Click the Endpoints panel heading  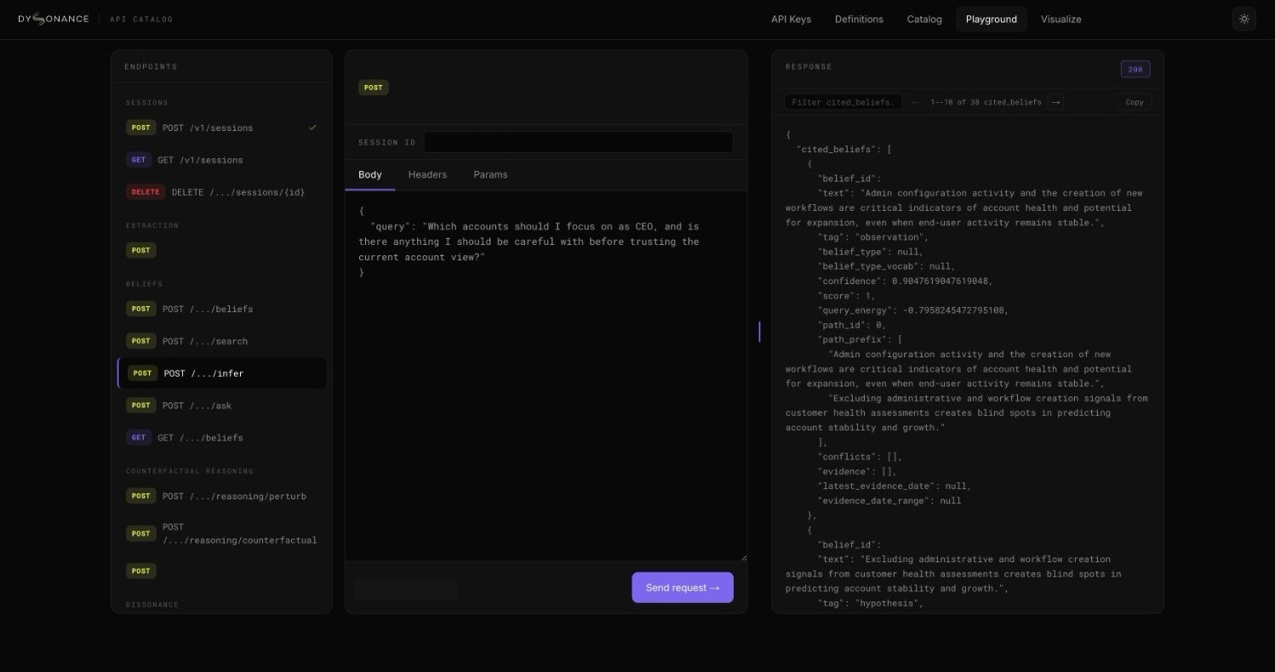coord(151,66)
